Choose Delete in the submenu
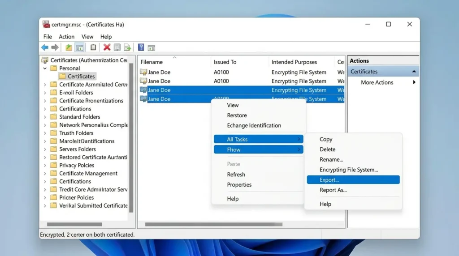The height and width of the screenshot is (256, 459). coord(327,149)
